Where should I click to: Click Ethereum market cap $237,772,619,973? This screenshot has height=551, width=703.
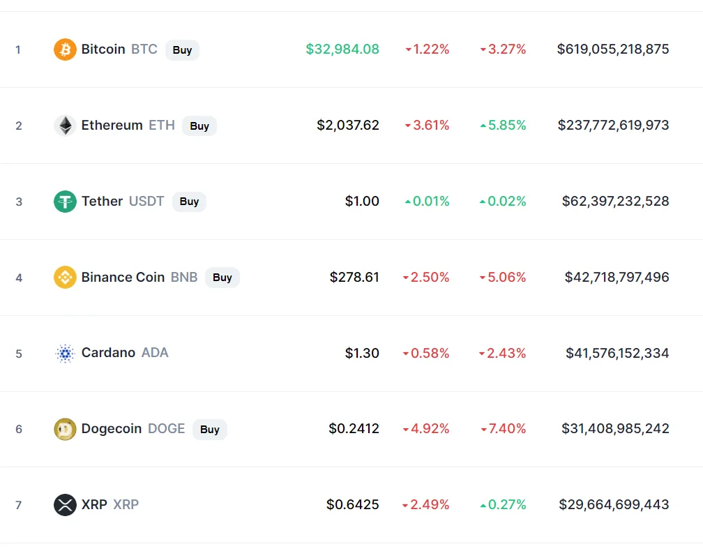tap(613, 125)
